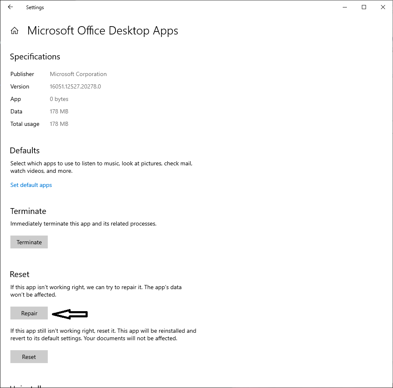Go back using the back arrow
Image resolution: width=393 pixels, height=388 pixels.
(10, 7)
